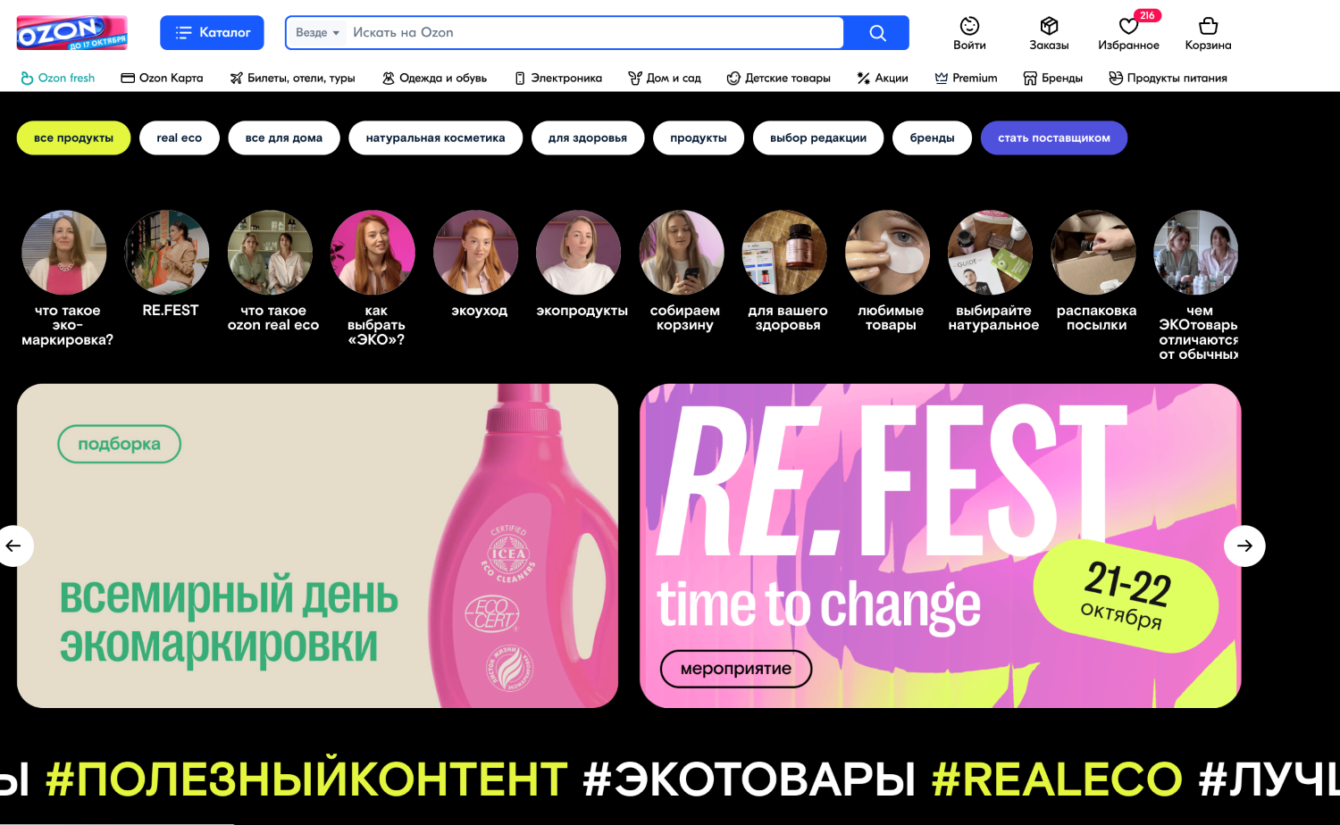1340x825 pixels.
Task: Open the Корзина cart icon
Action: pyautogui.click(x=1208, y=33)
